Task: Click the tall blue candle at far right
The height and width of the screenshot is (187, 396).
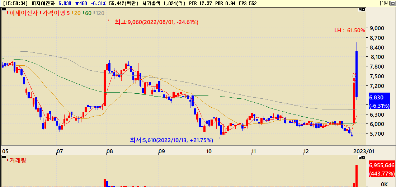Action: coord(357,74)
